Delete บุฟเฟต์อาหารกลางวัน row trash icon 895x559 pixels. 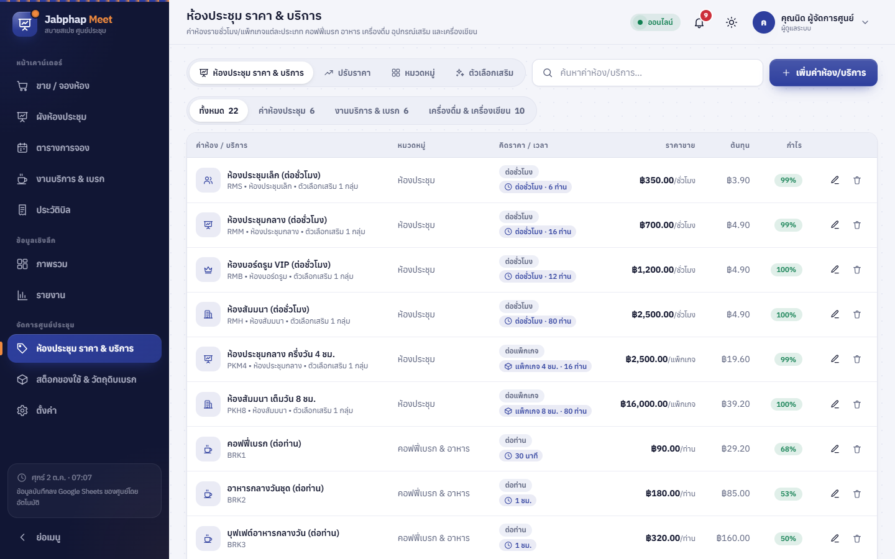point(857,539)
